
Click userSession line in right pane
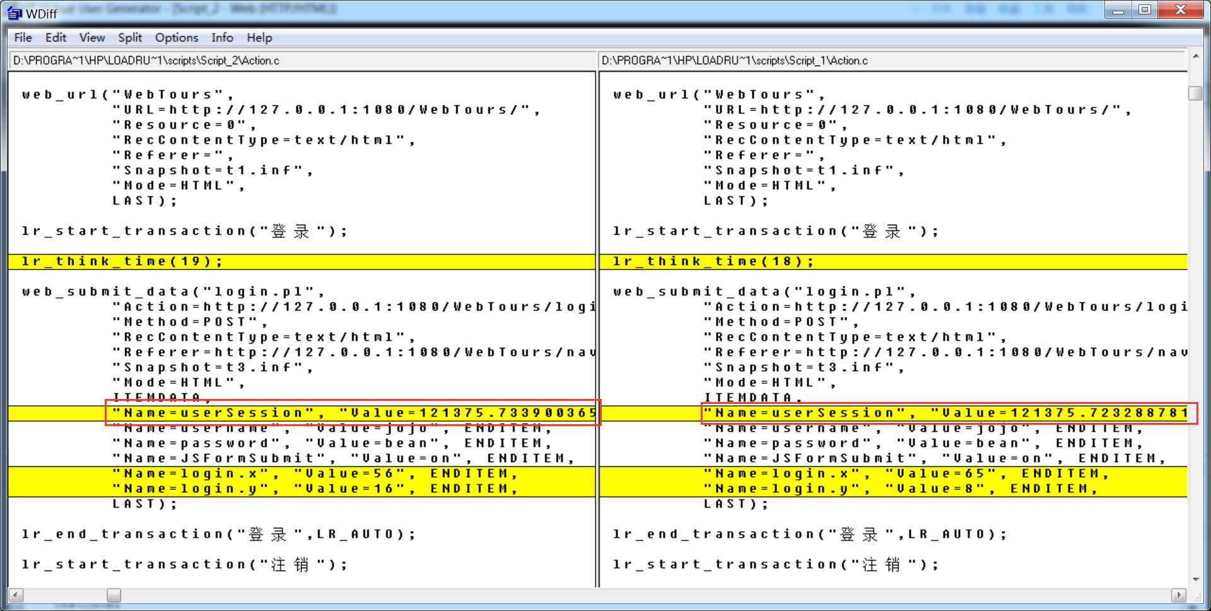point(946,413)
